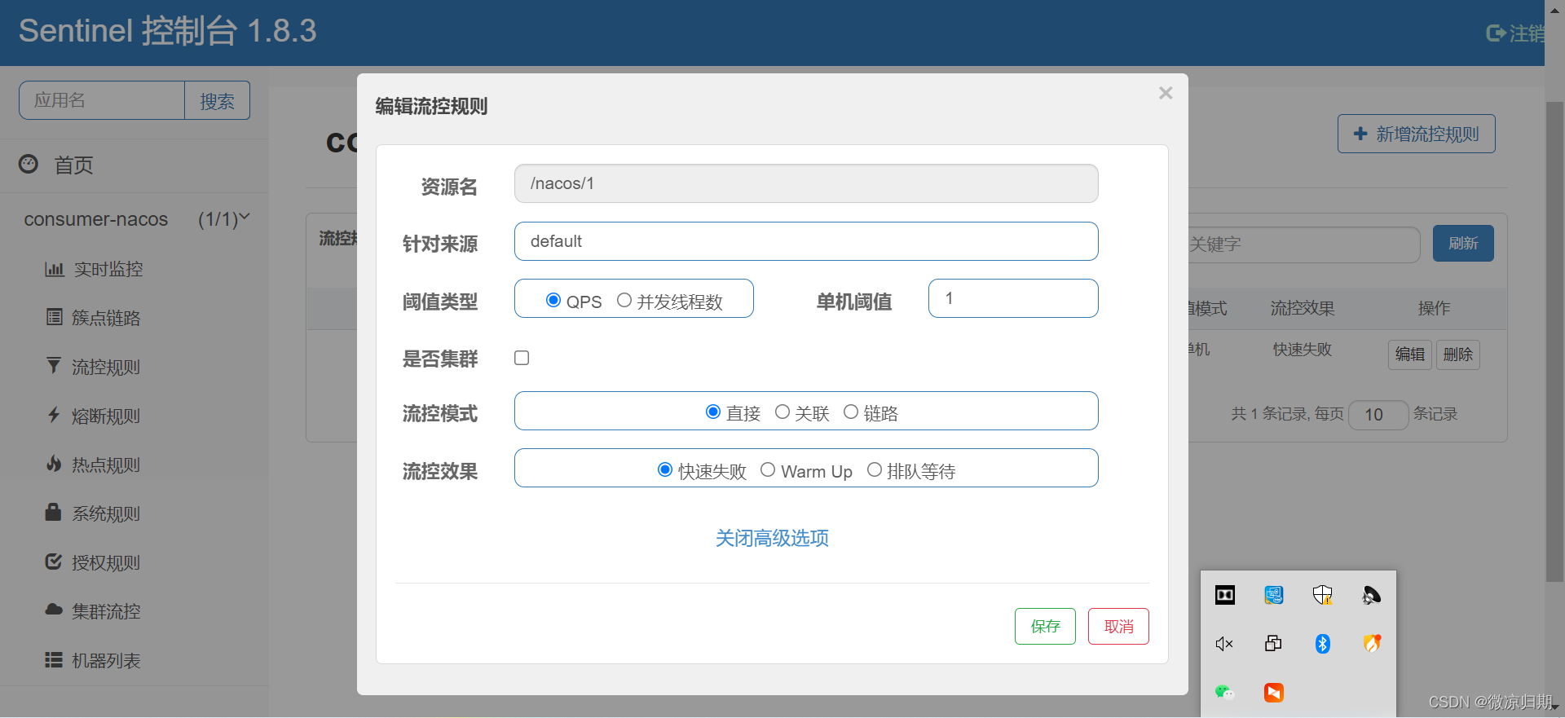Click the check-square icon for 授权规则
Image resolution: width=1565 pixels, height=718 pixels.
54,562
